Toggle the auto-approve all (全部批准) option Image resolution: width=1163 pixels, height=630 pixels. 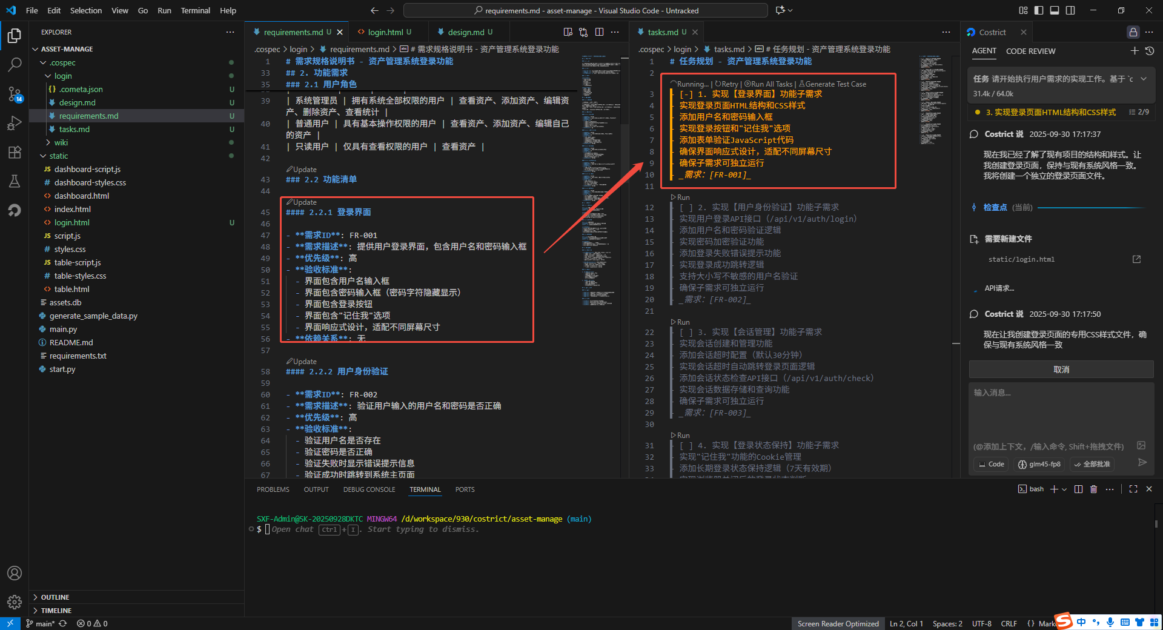click(x=1092, y=465)
